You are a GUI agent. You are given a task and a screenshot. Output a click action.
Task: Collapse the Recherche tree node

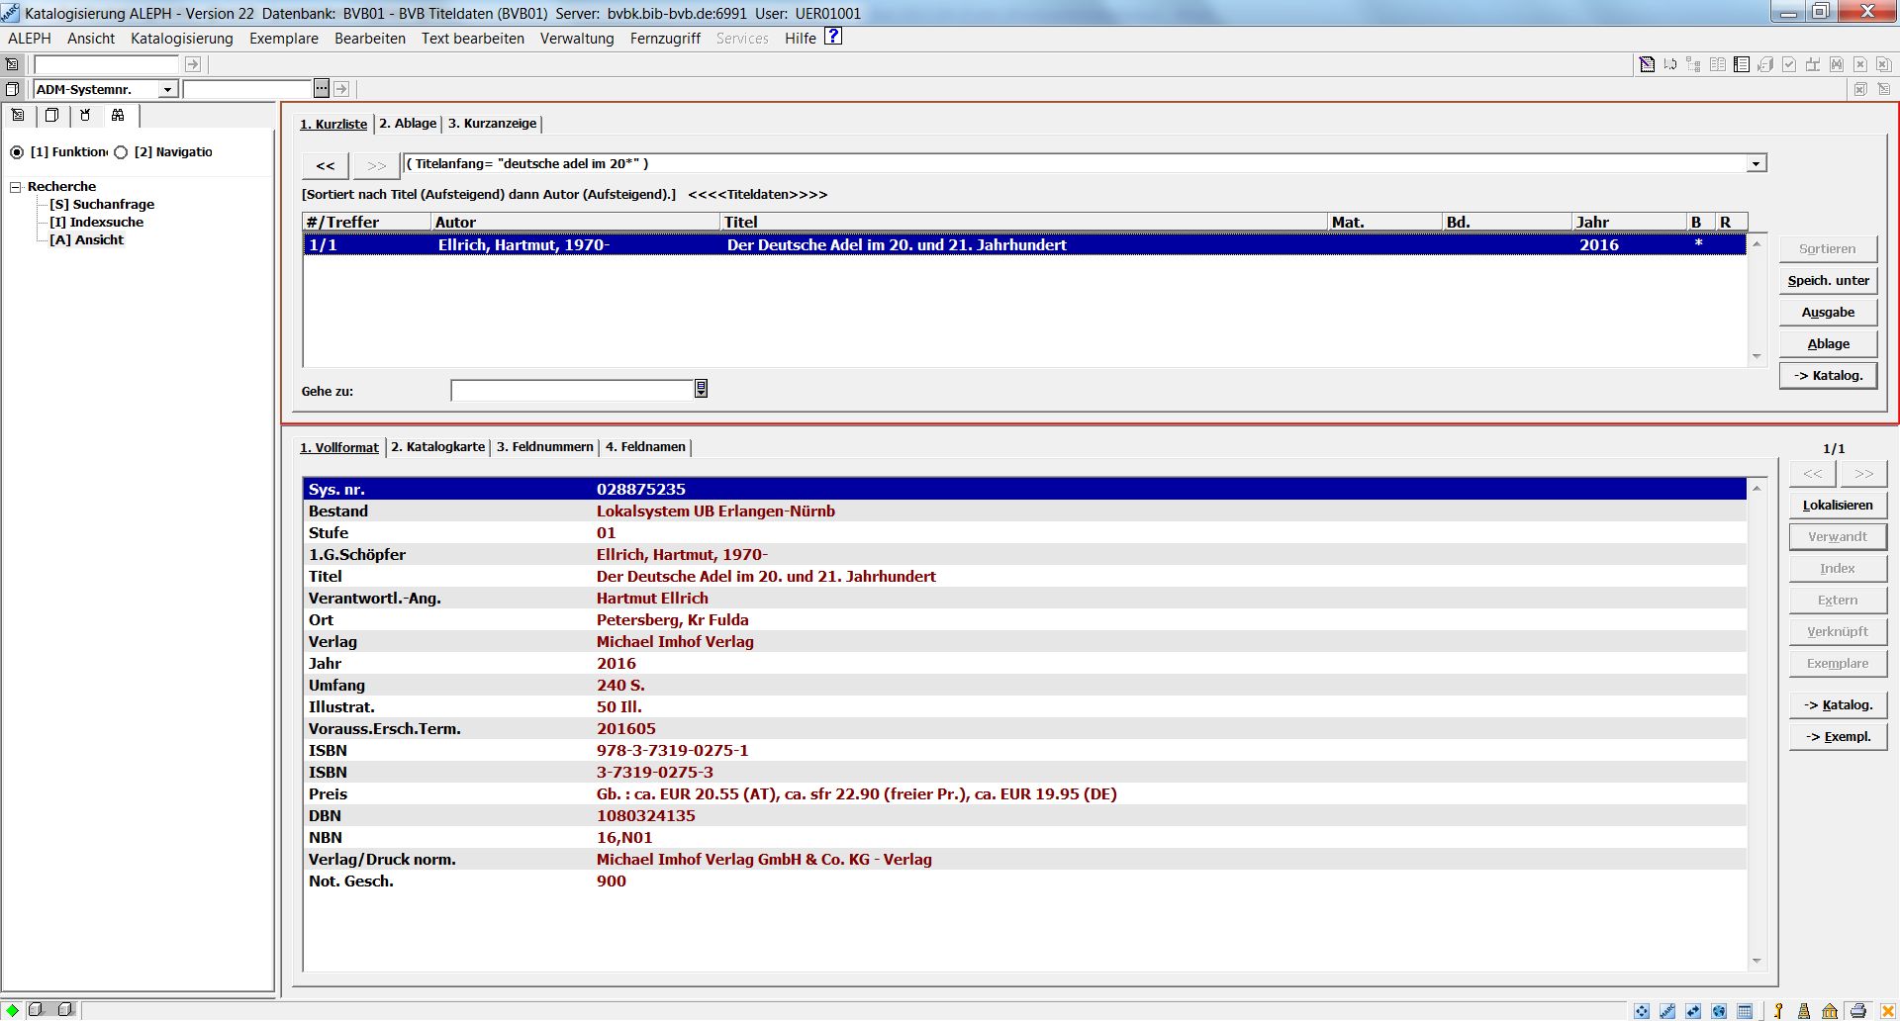pyautogui.click(x=16, y=187)
